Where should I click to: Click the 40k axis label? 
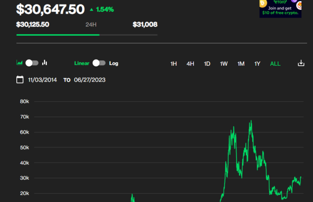tap(25, 163)
